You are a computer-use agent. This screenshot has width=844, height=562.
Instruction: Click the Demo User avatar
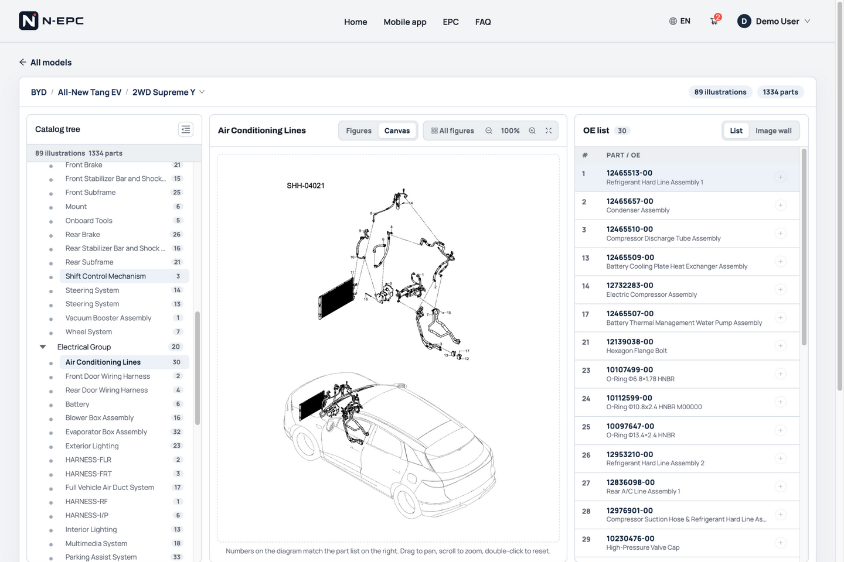pos(744,21)
